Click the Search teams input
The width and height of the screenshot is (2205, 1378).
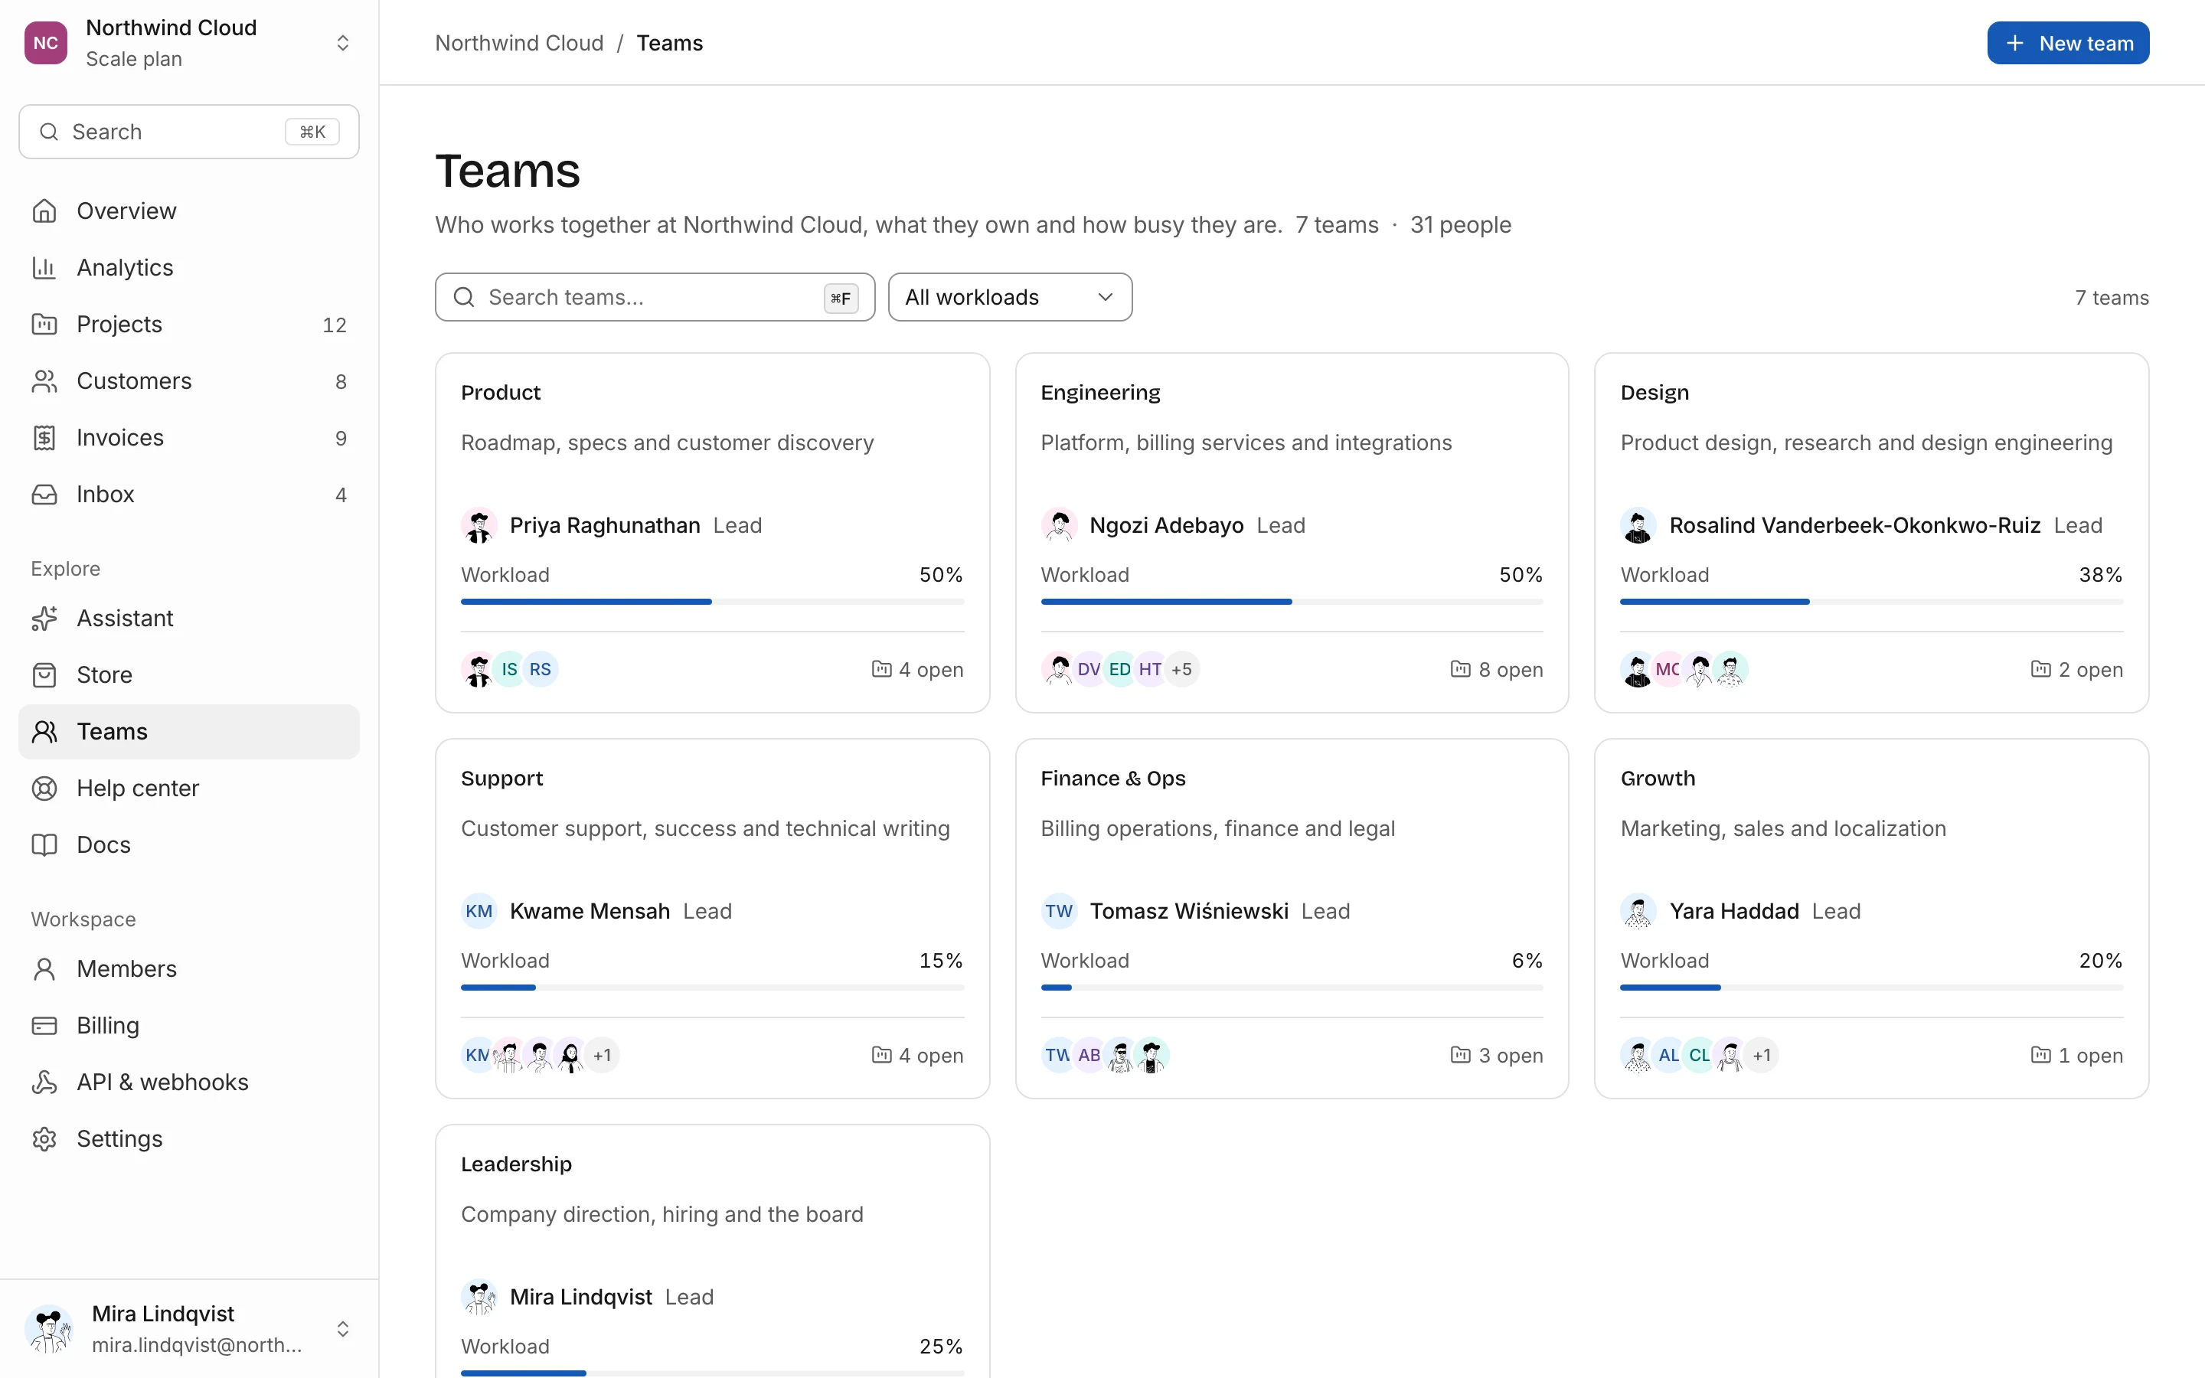[x=654, y=297]
